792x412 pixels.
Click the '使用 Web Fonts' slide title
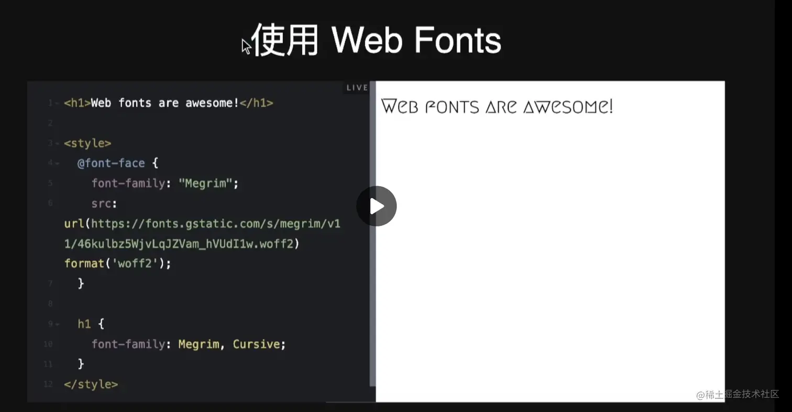tap(377, 40)
